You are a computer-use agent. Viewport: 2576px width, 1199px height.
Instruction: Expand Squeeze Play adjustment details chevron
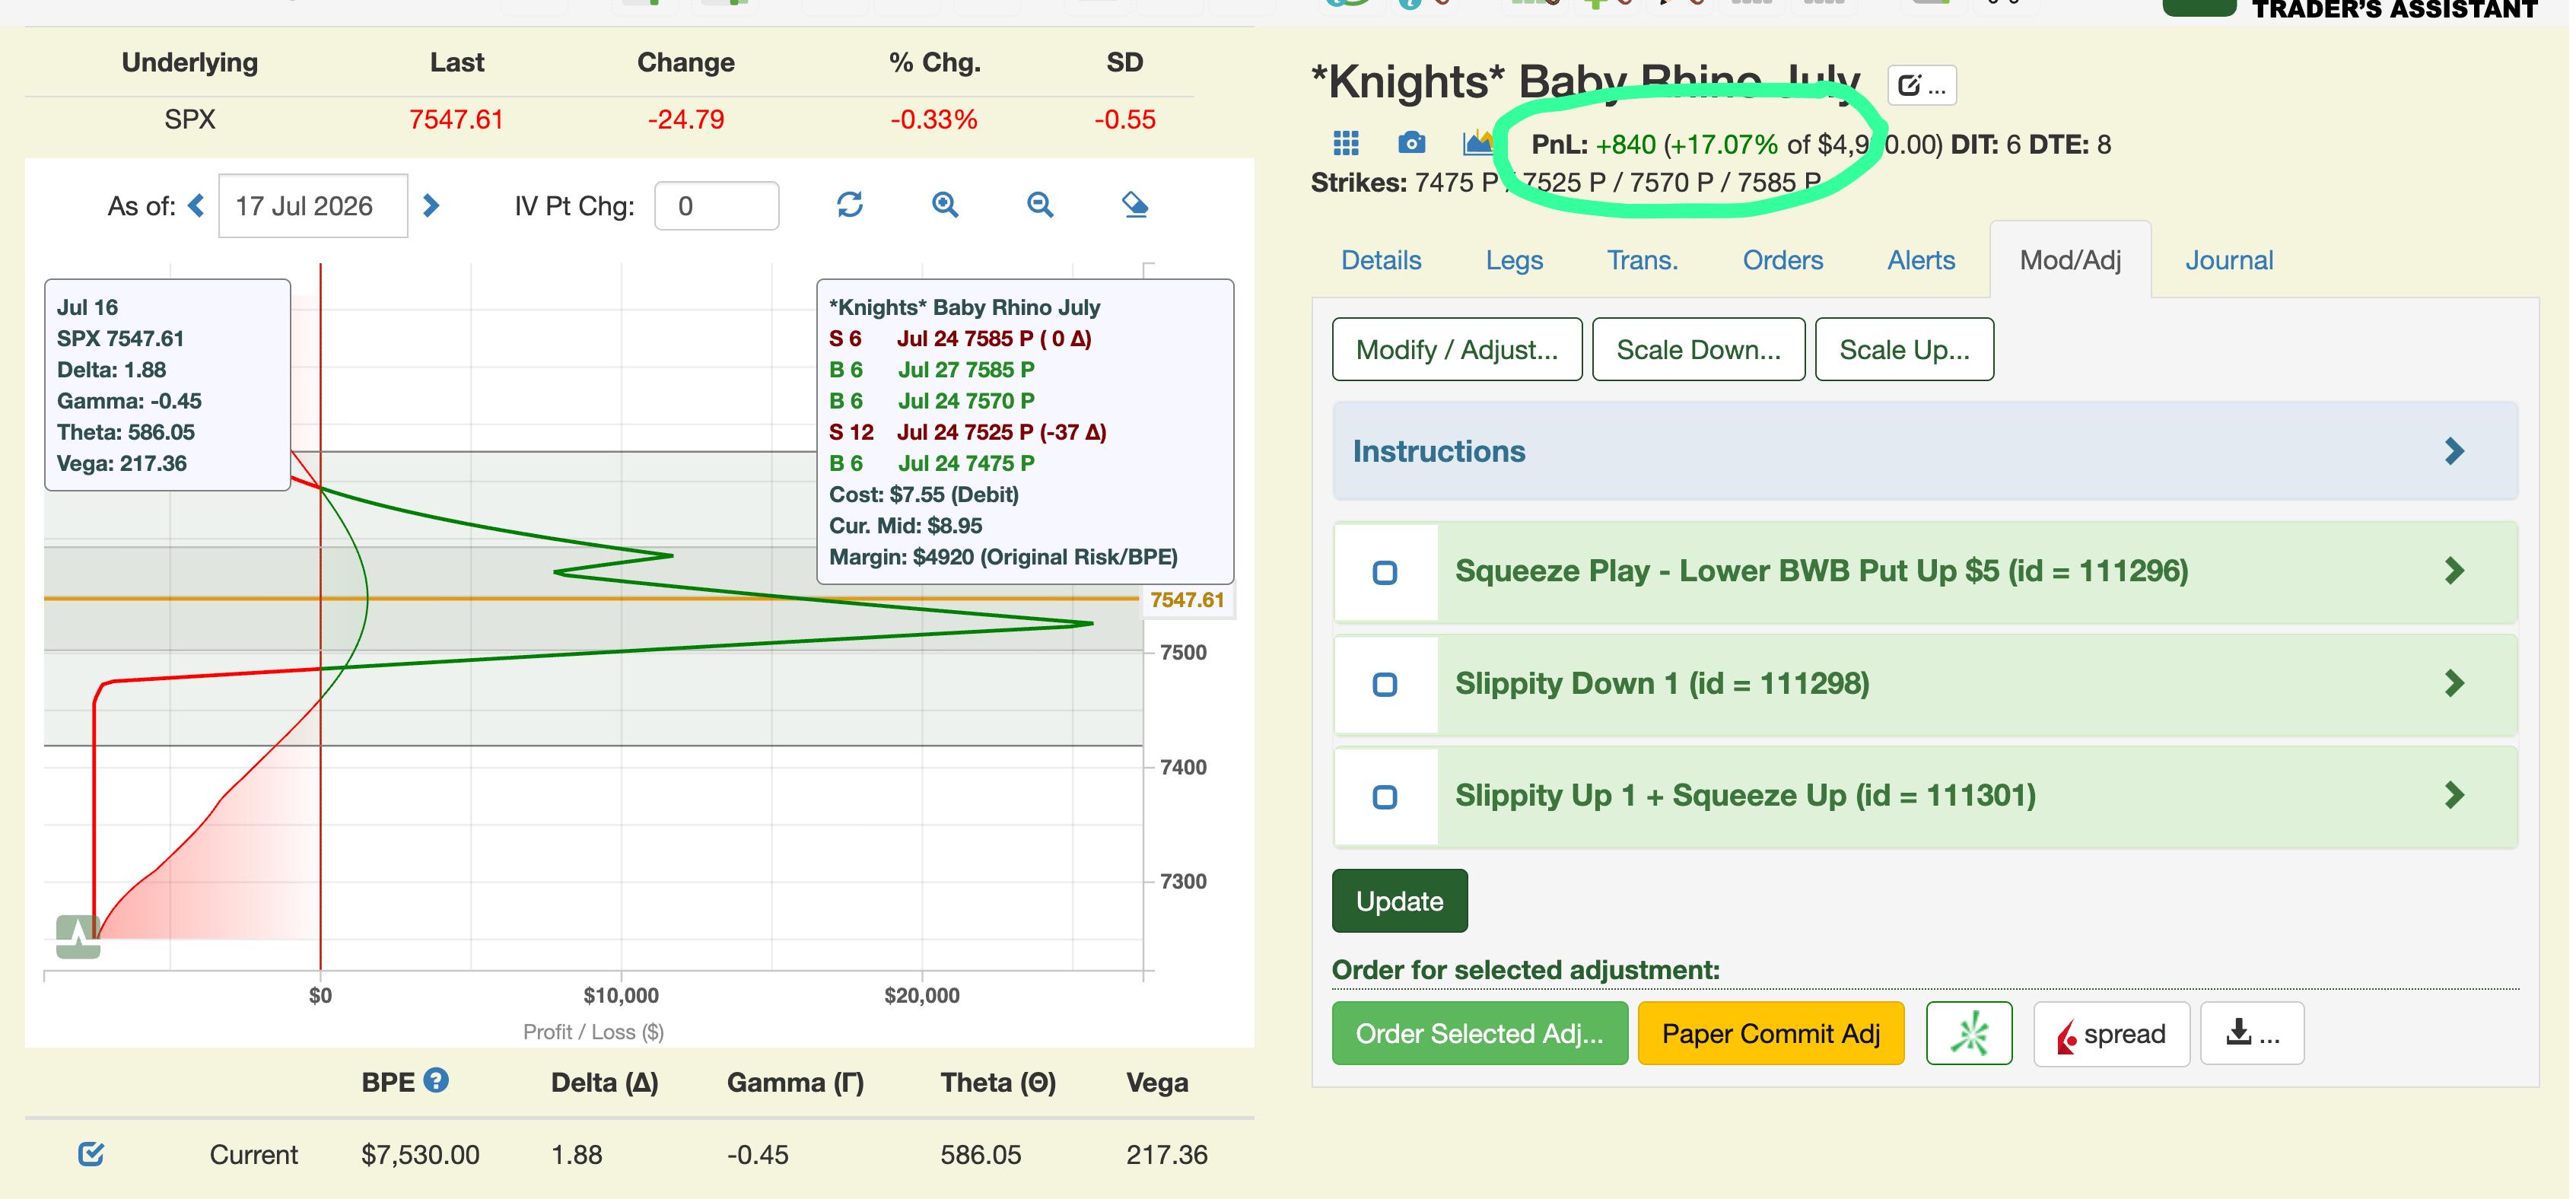2454,571
